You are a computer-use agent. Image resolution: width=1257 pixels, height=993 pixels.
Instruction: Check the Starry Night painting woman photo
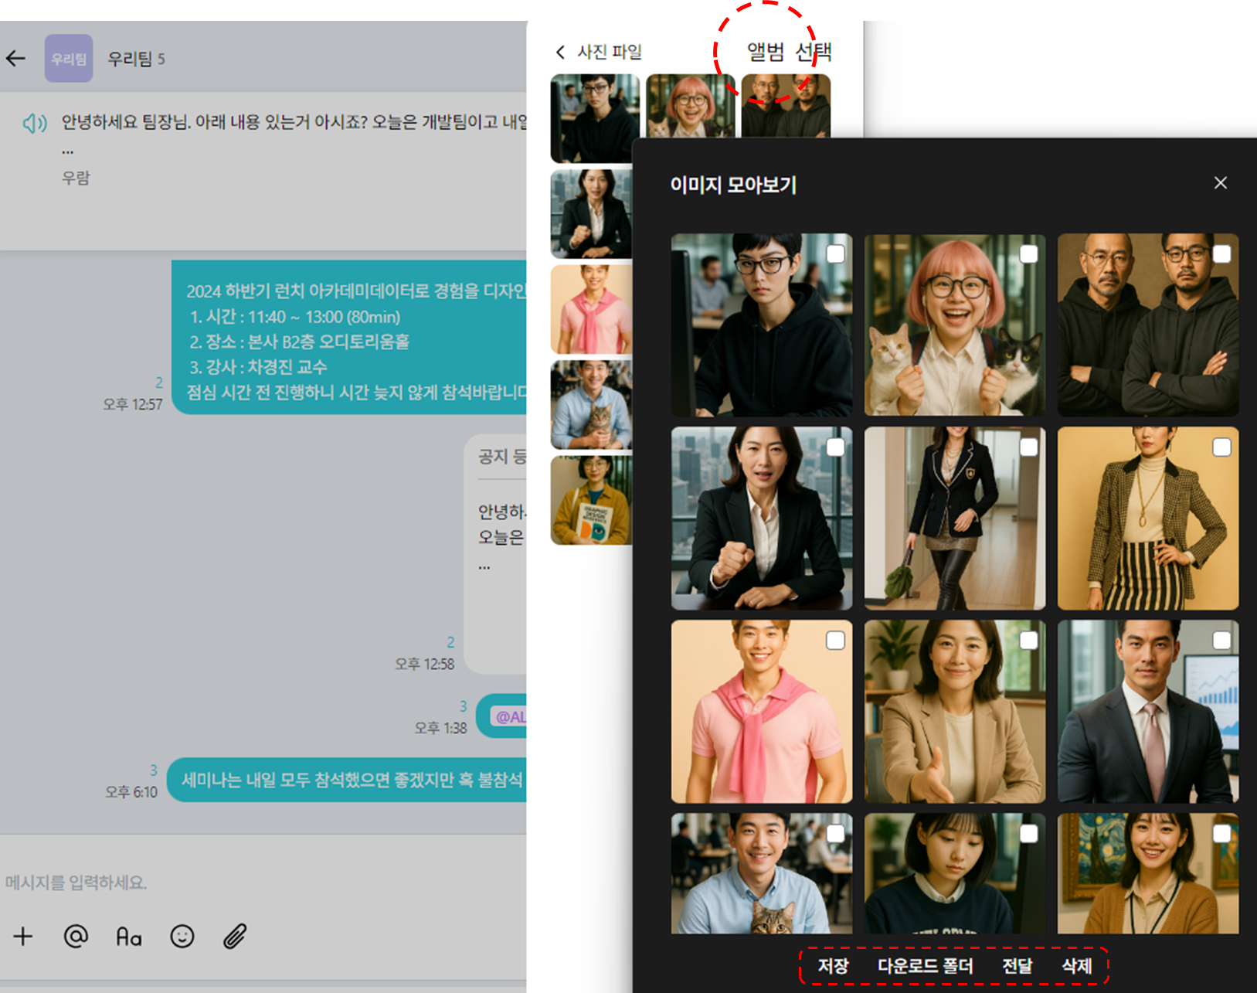coord(1221,834)
